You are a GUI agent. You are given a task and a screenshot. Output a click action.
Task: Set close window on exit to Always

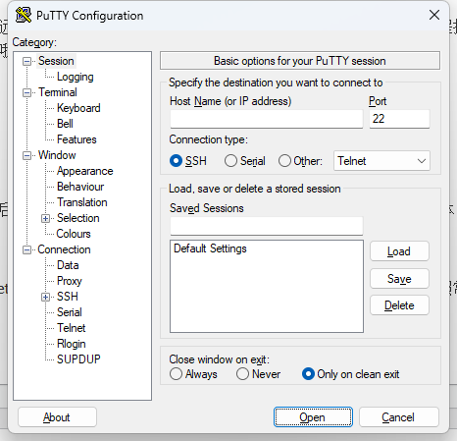(x=176, y=374)
